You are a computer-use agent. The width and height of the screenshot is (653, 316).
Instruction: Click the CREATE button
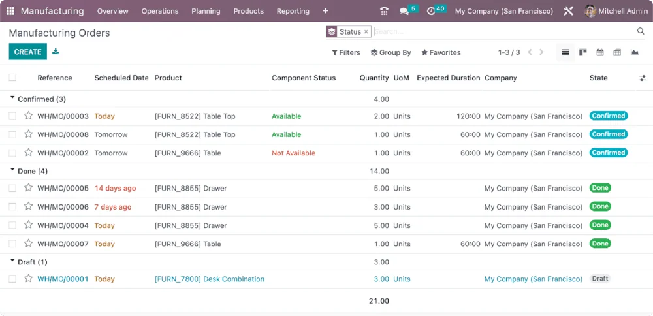click(27, 52)
